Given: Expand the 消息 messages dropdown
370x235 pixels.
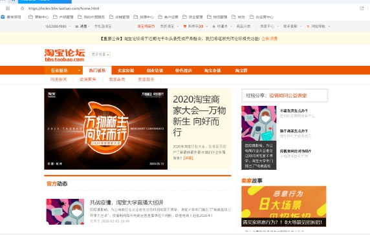Looking at the screenshot, I should [83, 26].
